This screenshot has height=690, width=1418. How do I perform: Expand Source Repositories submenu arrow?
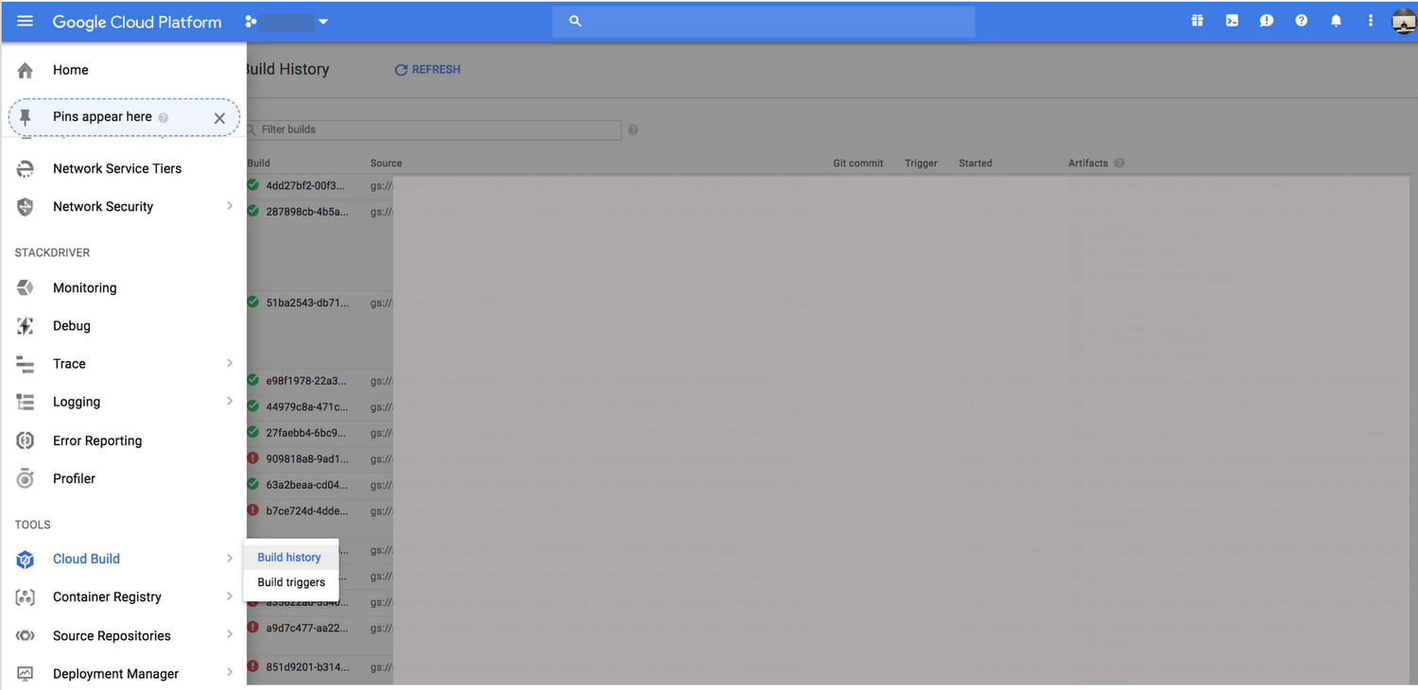229,635
